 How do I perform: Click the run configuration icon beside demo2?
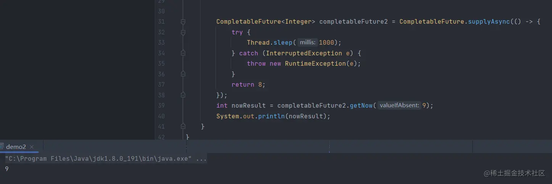tap(2, 147)
